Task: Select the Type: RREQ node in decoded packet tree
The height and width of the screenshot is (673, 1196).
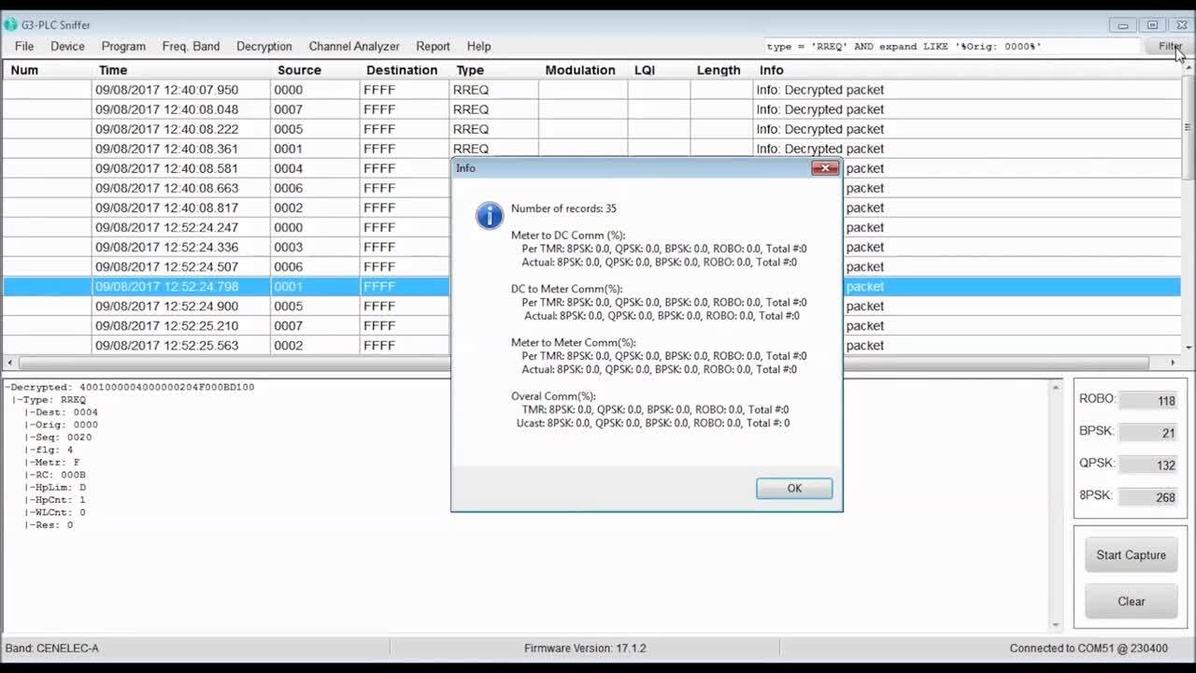Action: click(47, 399)
